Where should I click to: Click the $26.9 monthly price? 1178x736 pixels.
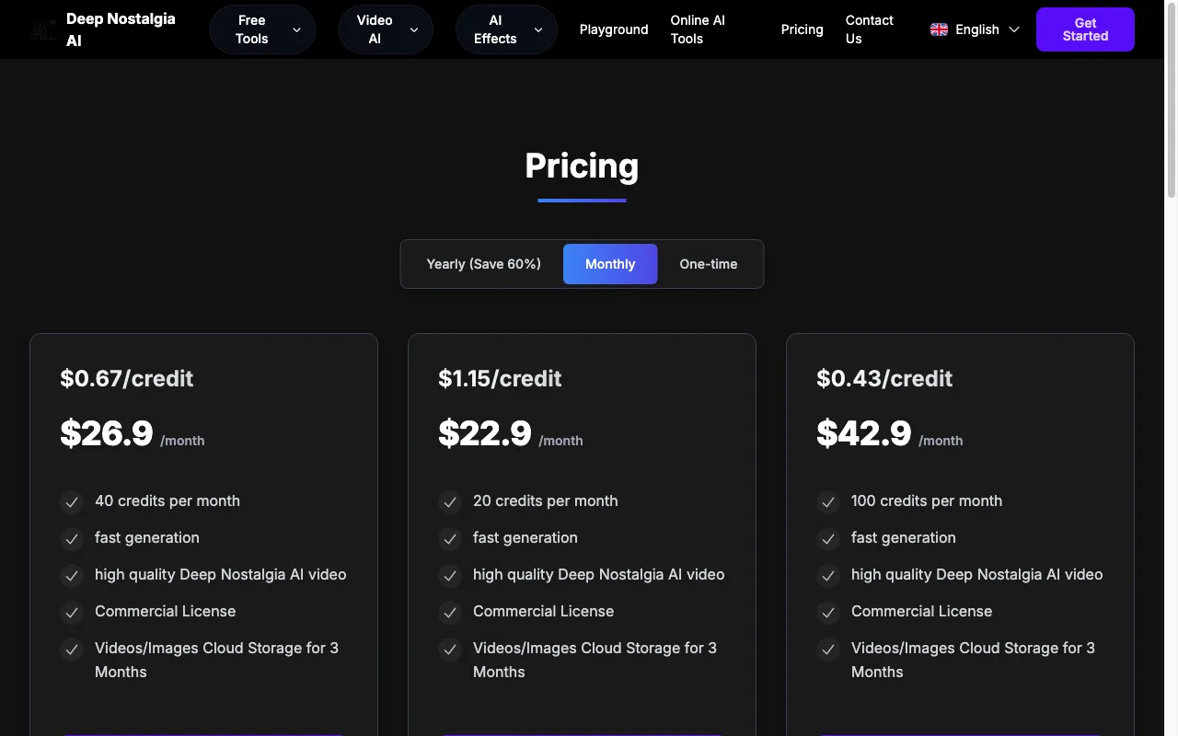coord(107,432)
